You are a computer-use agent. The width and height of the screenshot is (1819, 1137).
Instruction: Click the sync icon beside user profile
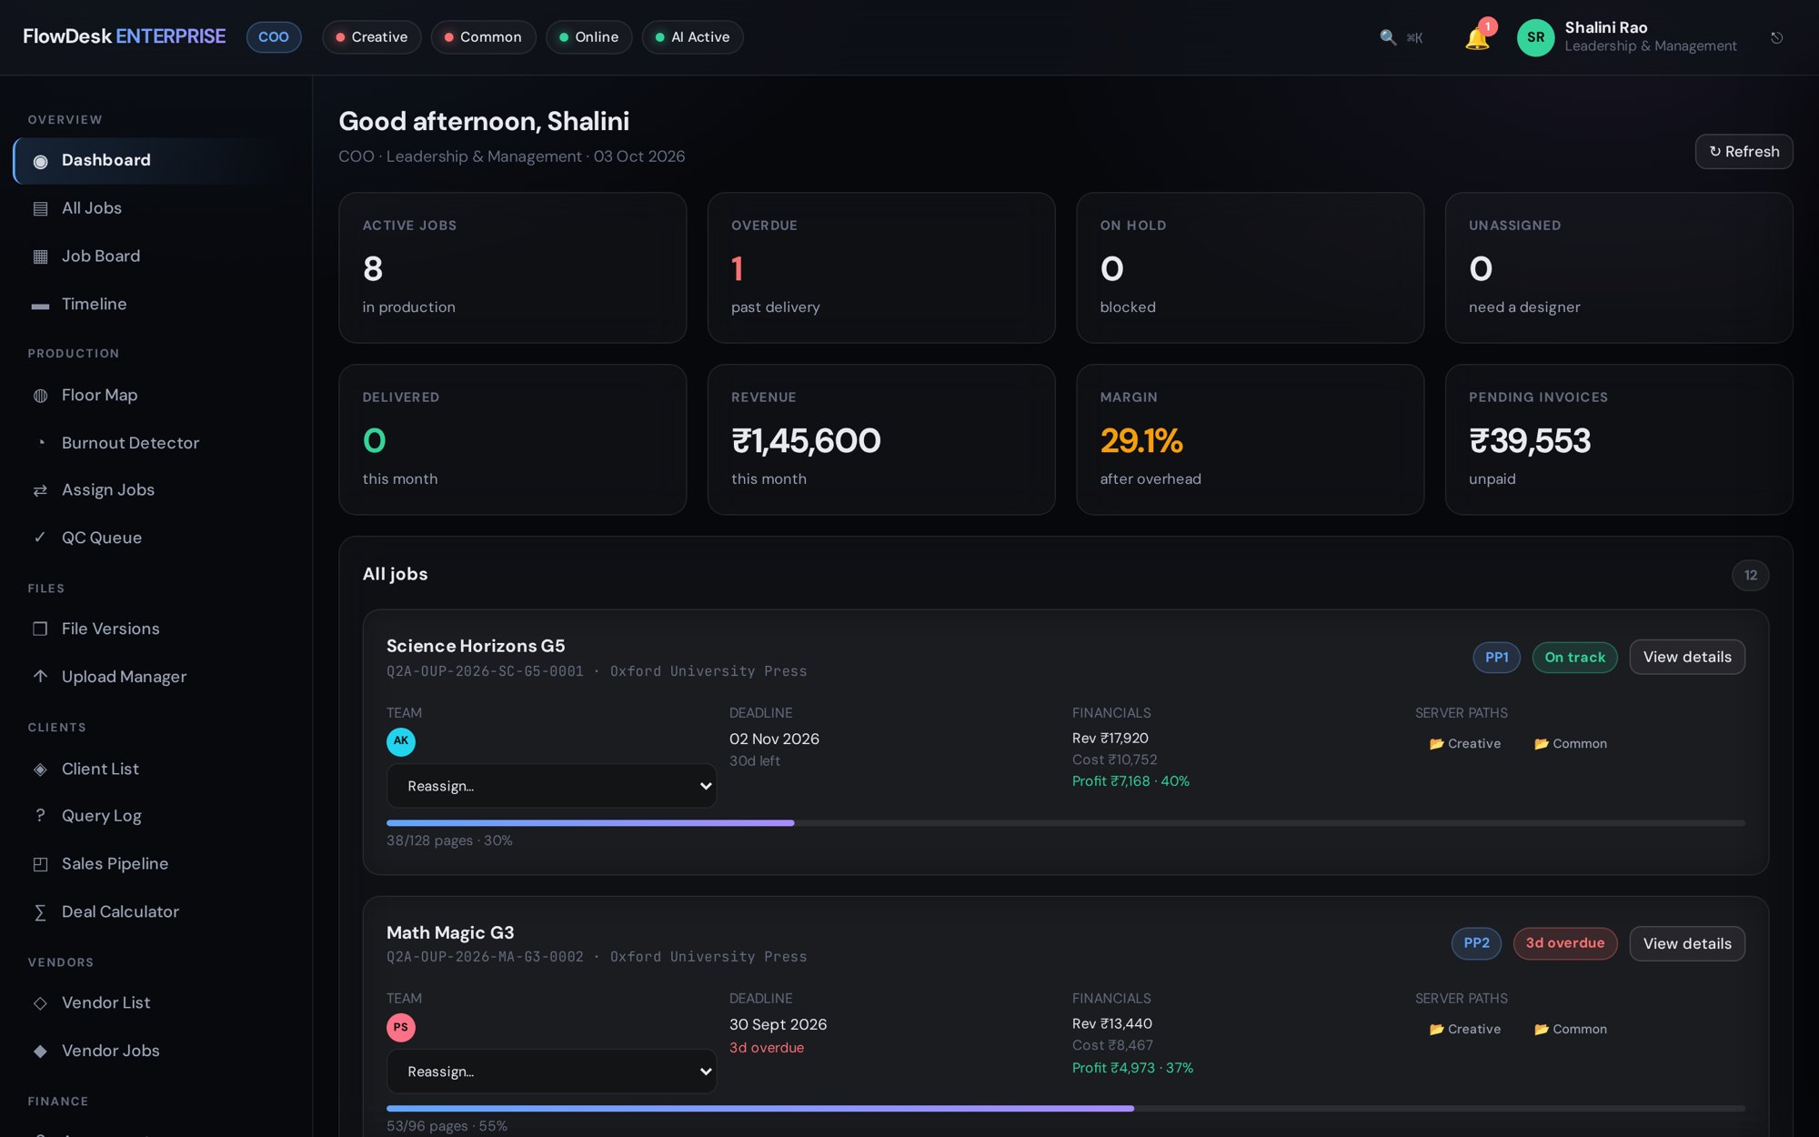[1776, 37]
